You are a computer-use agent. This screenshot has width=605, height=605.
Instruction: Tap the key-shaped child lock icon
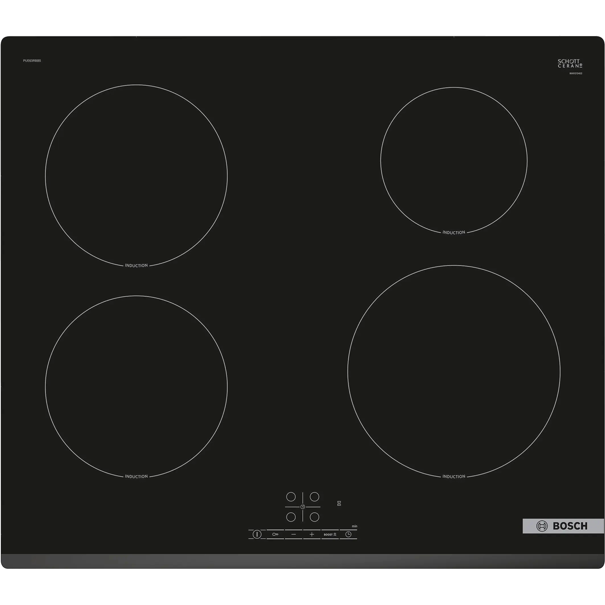tap(275, 534)
